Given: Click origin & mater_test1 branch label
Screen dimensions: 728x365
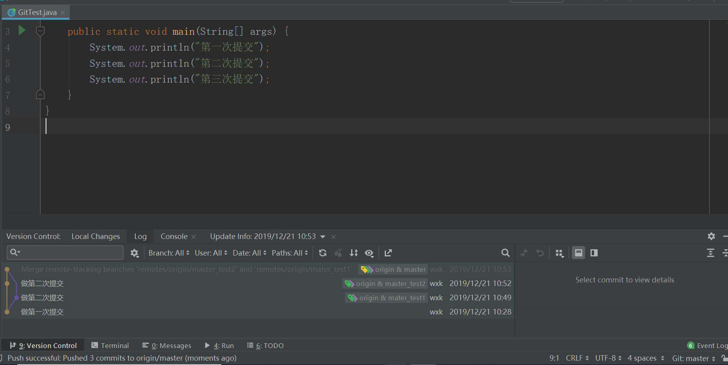Looking at the screenshot, I should pos(387,297).
